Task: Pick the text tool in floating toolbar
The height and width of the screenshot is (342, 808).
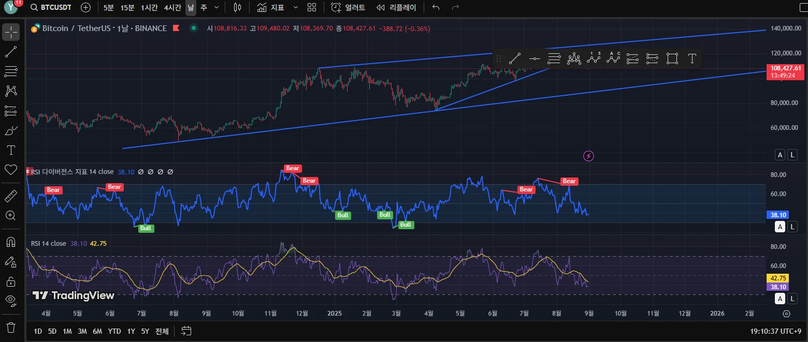Action: [x=692, y=58]
